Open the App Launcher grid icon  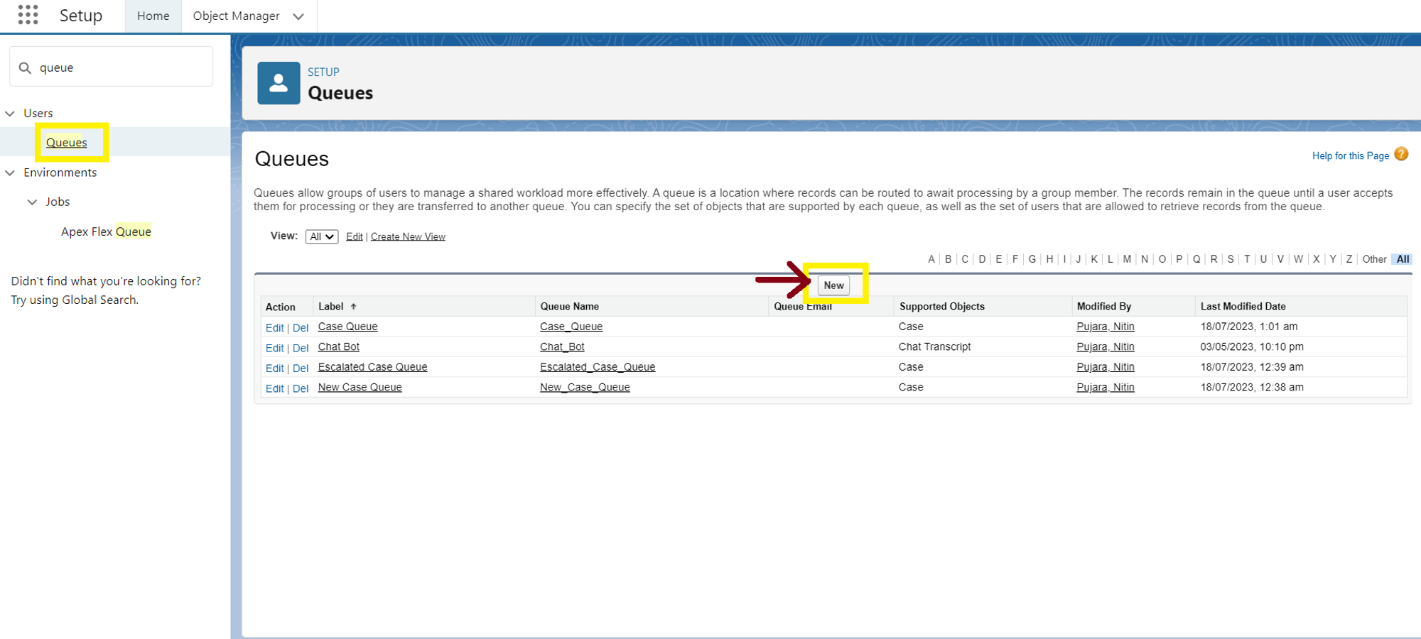pos(28,15)
